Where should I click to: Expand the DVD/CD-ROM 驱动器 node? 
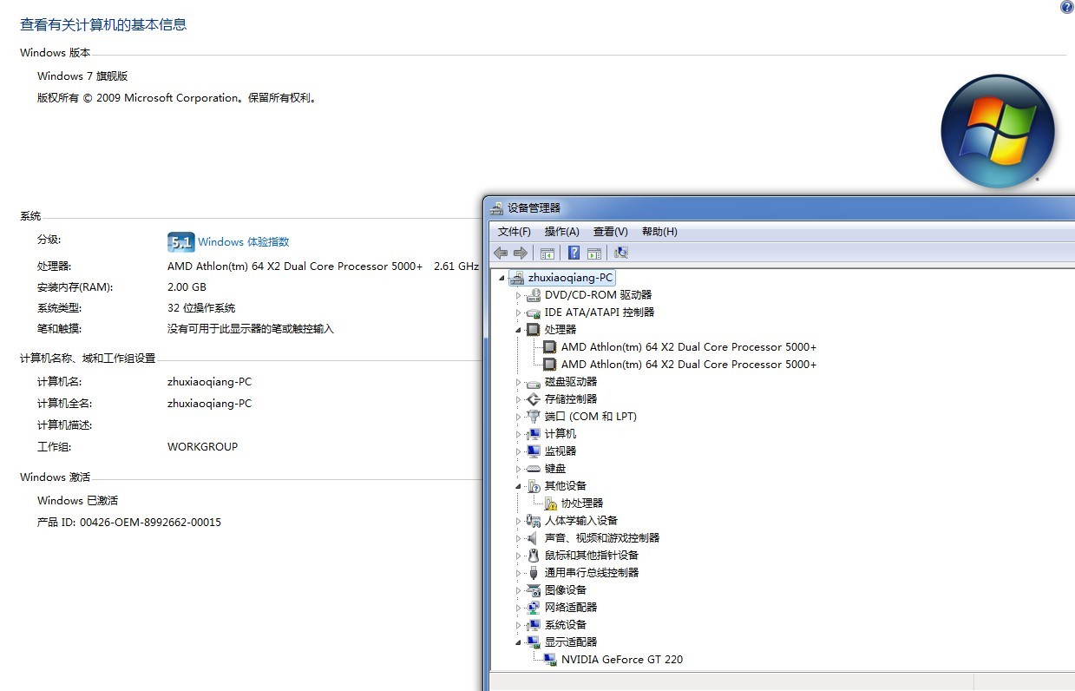(519, 295)
